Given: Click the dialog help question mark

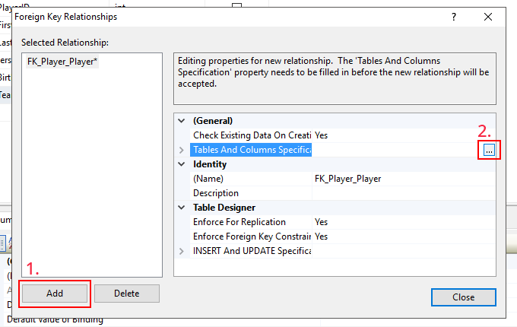Looking at the screenshot, I should pyautogui.click(x=454, y=17).
